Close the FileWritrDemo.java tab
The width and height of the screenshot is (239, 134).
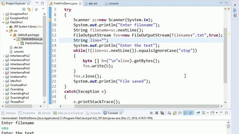(80, 3)
